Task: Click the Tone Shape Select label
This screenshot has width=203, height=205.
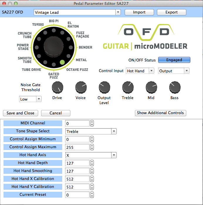Action: pyautogui.click(x=33, y=131)
